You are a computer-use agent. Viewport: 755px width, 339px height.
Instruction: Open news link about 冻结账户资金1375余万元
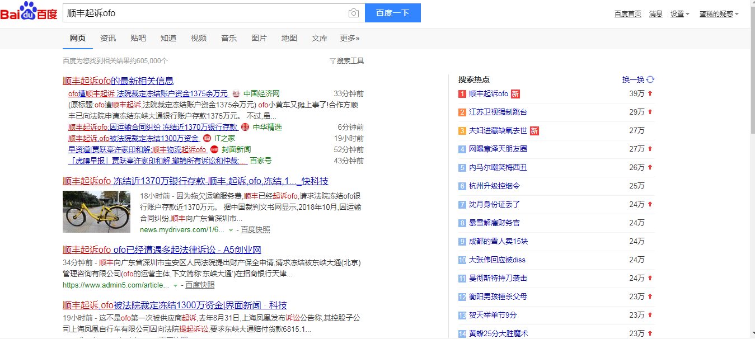(148, 94)
